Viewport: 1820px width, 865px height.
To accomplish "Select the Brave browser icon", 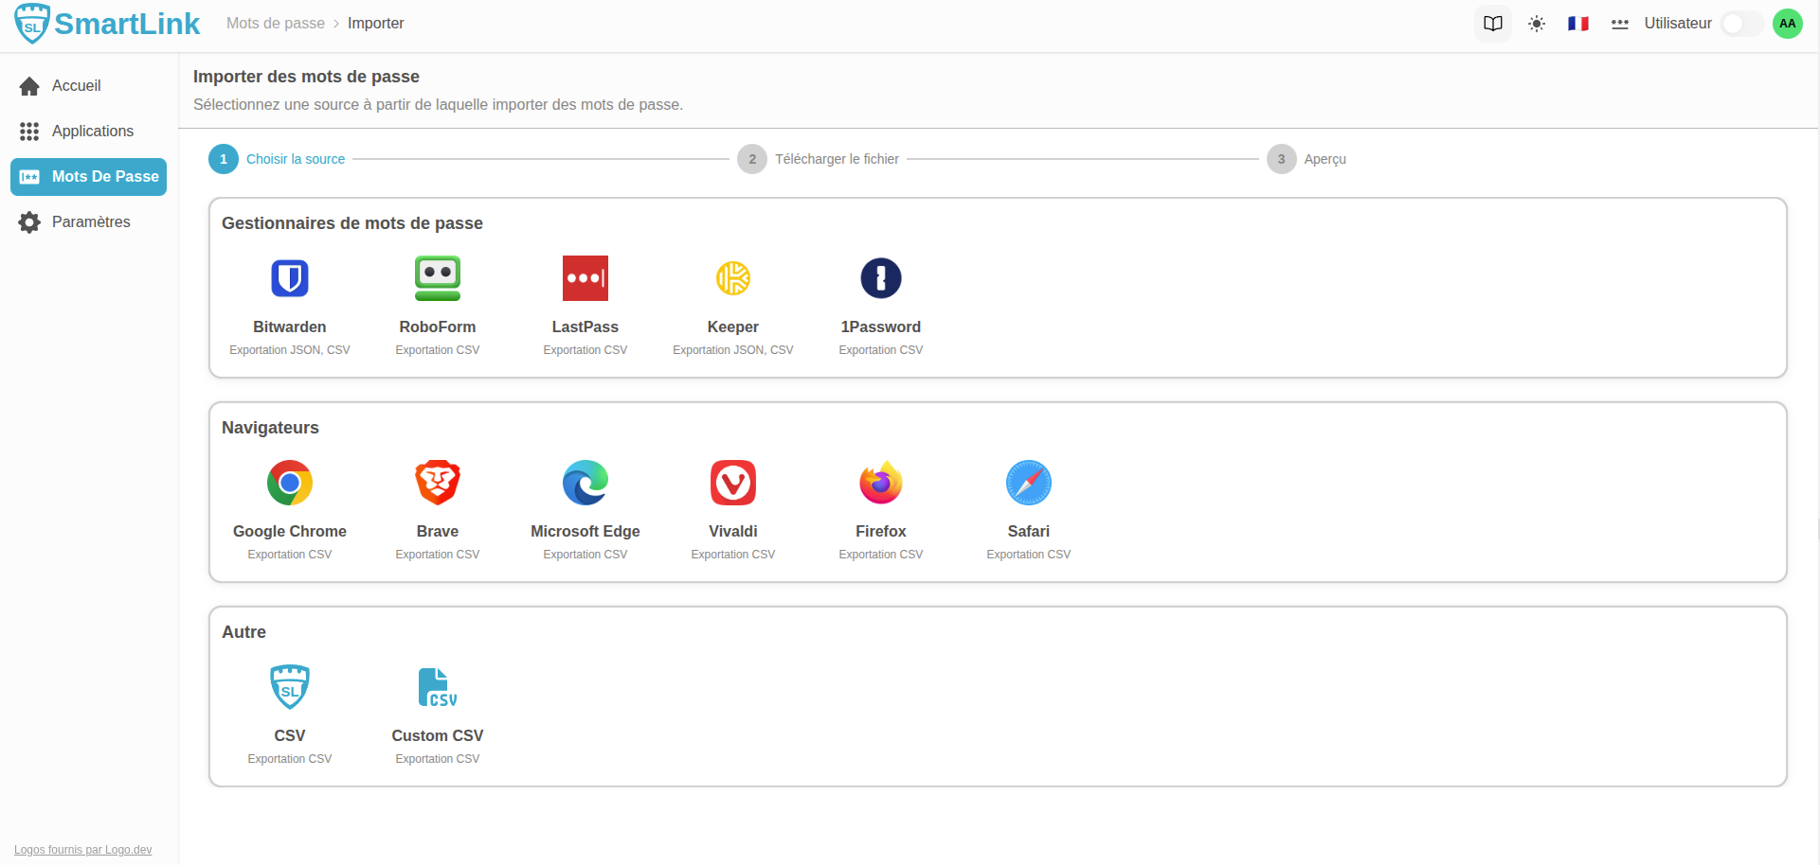I will coord(437,484).
